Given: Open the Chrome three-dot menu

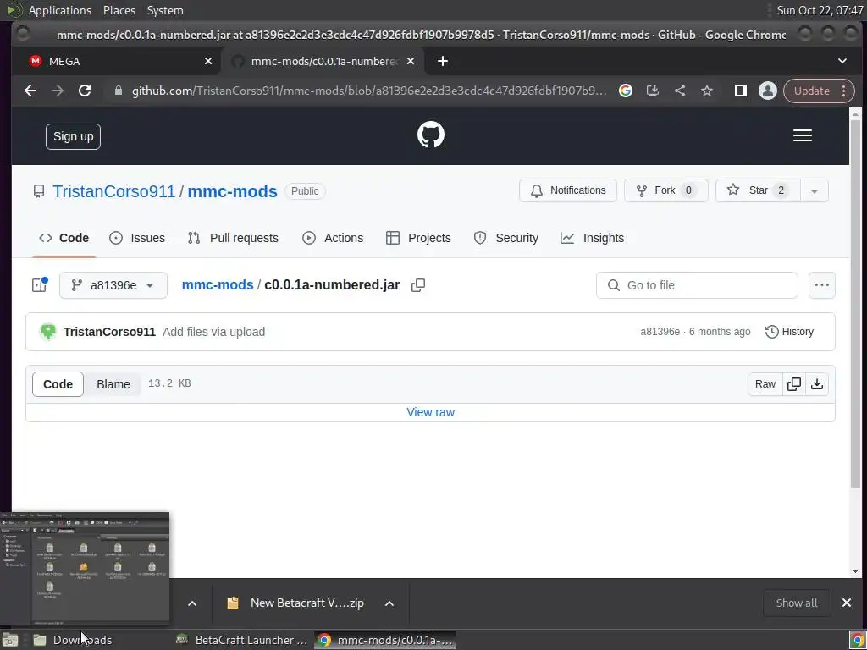Looking at the screenshot, I should point(844,91).
